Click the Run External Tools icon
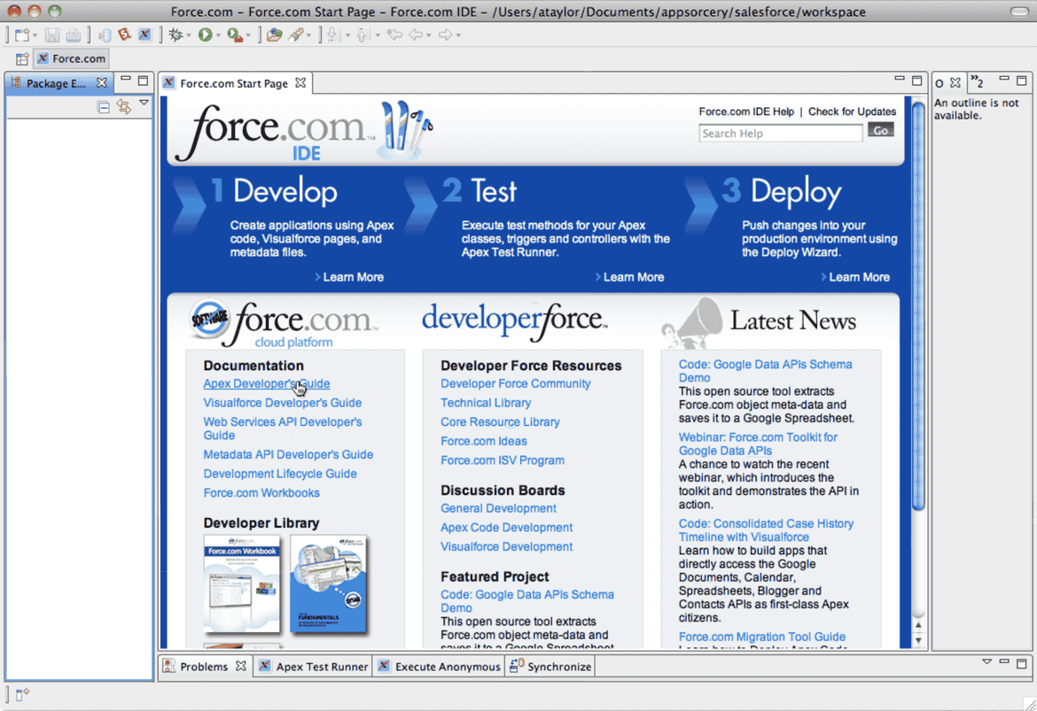Image resolution: width=1037 pixels, height=711 pixels. (x=234, y=35)
